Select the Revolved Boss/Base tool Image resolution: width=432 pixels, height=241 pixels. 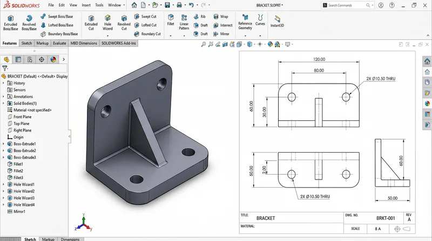29,23
